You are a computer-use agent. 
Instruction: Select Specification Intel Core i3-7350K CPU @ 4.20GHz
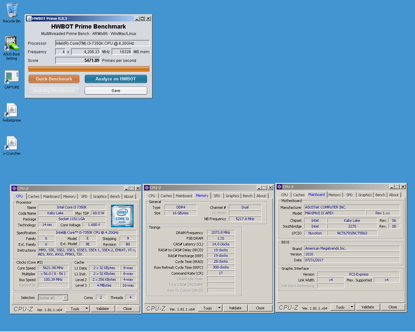pyautogui.click(x=87, y=232)
